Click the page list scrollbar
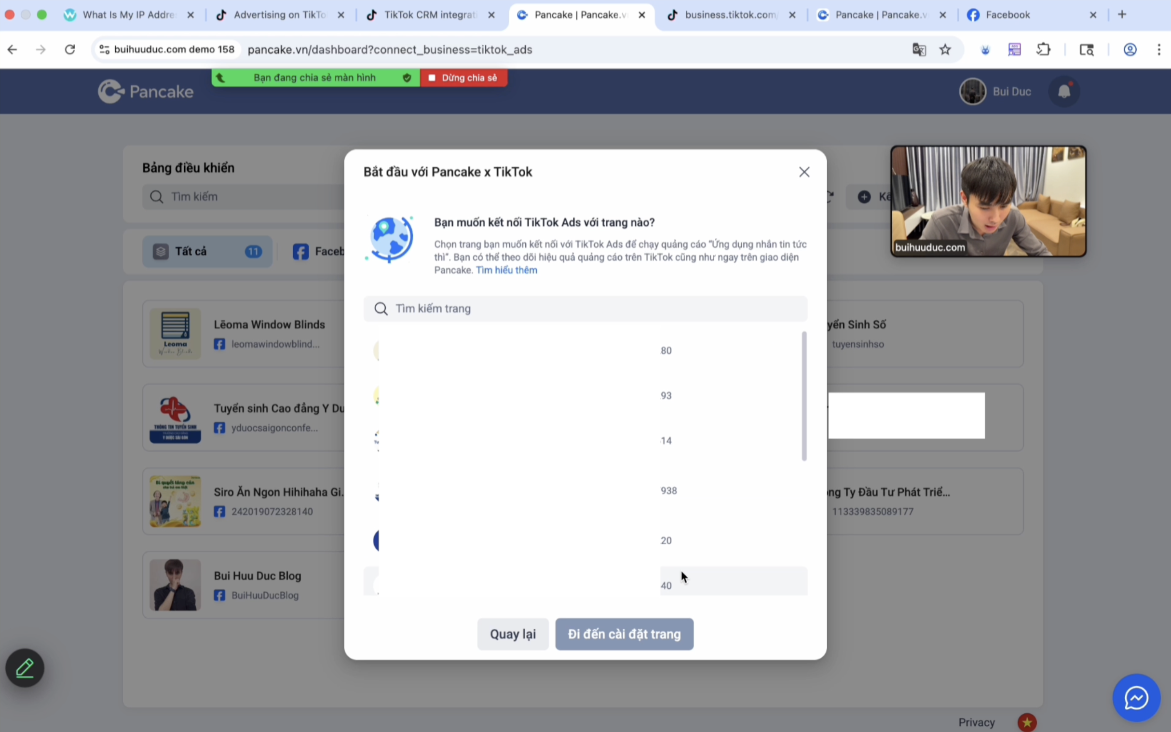1171x732 pixels. point(804,395)
